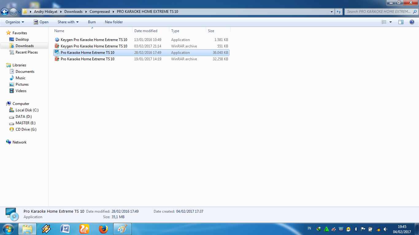Viewport: 419px width, 235px height.
Task: Select the Keygen Pro Karaoke WinRAR archive
Action: click(141, 46)
